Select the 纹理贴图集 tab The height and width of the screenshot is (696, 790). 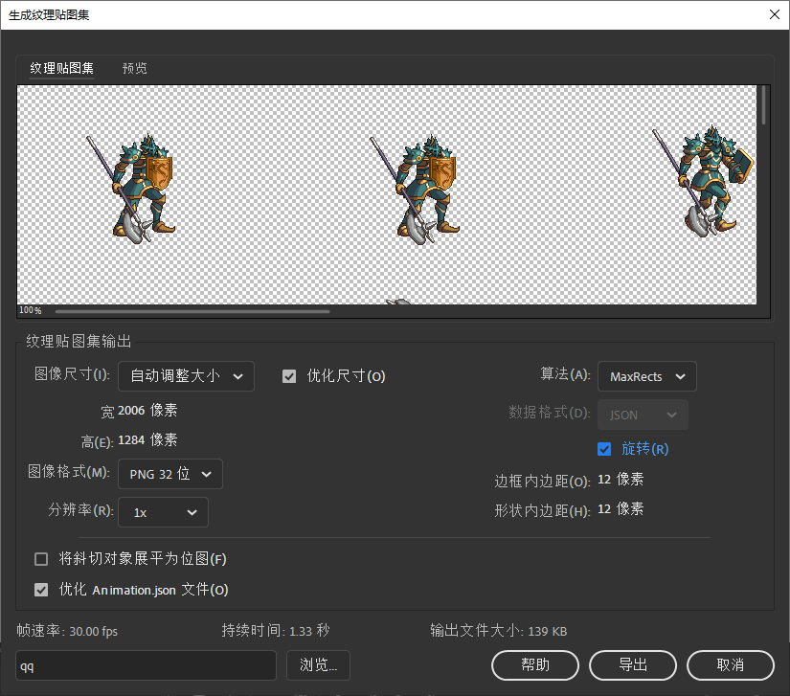click(x=62, y=69)
